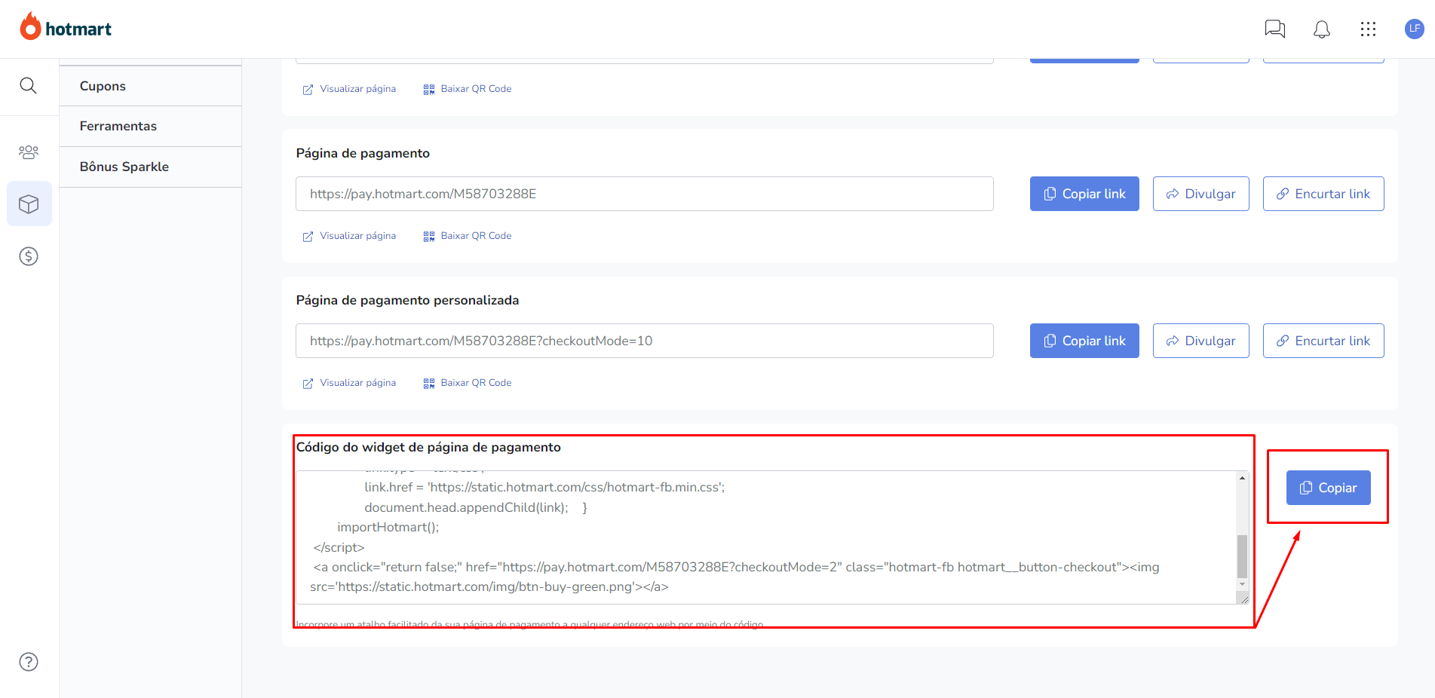Click the pay.hotmart.com/M58703288E URL field
The image size is (1435, 698).
point(645,194)
